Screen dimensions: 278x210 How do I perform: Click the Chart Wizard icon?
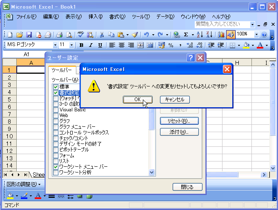(x=221, y=35)
